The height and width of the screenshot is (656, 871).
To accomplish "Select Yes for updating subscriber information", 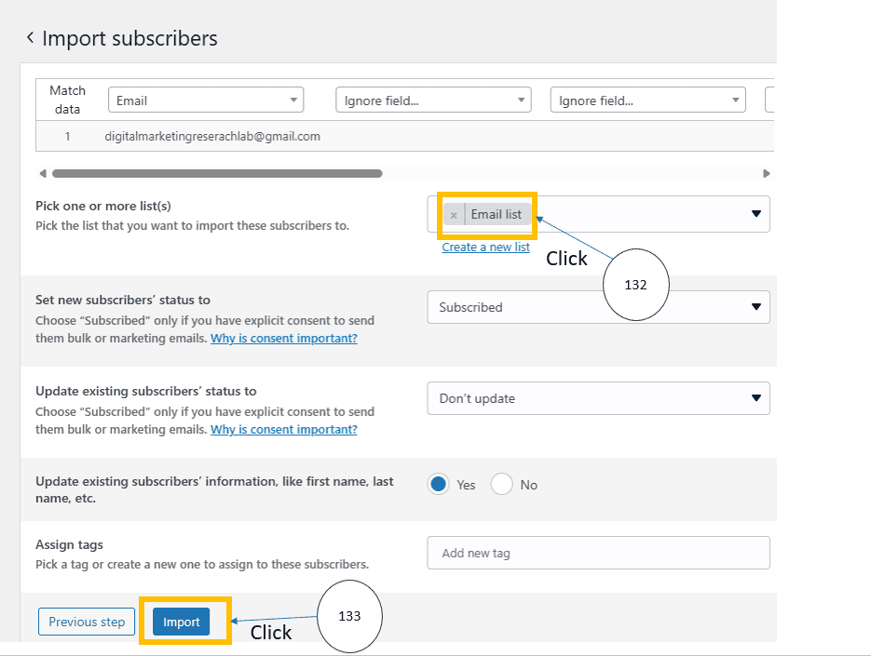I will coord(439,485).
